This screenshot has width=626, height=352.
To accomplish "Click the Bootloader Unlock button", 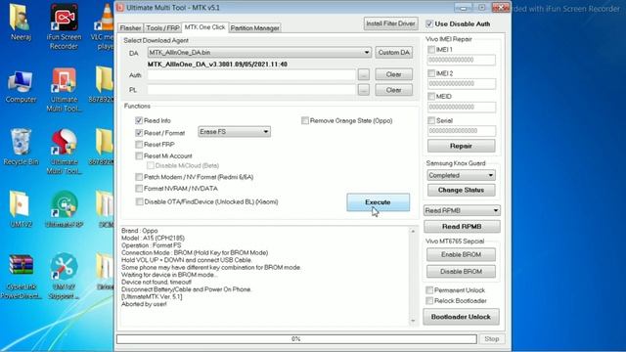I will (x=461, y=317).
